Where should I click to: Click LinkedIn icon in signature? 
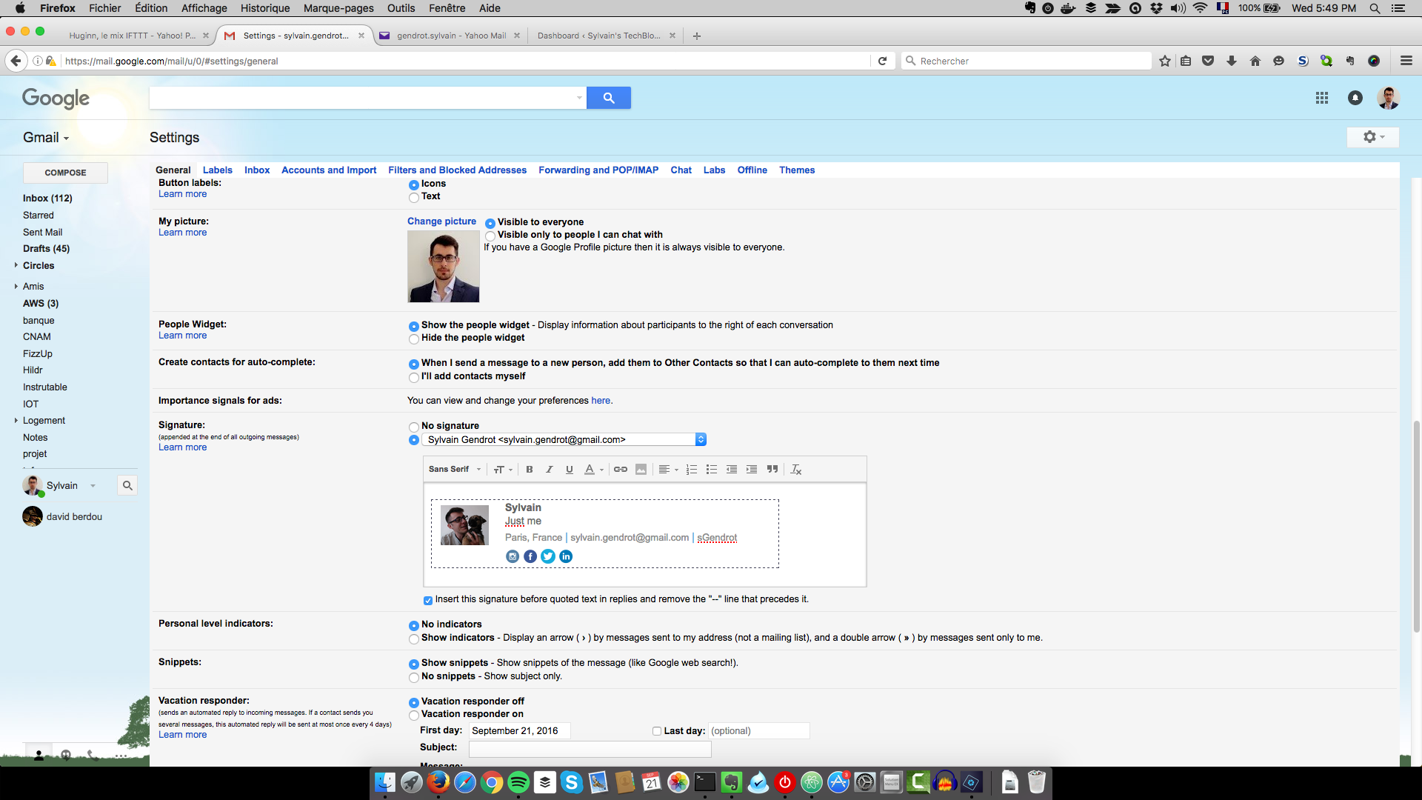(566, 556)
